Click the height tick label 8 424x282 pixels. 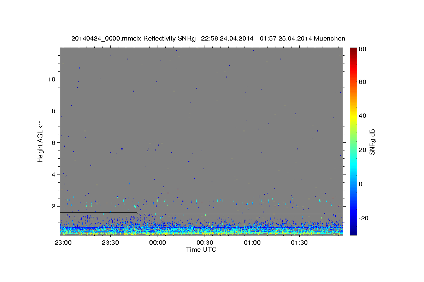point(53,111)
